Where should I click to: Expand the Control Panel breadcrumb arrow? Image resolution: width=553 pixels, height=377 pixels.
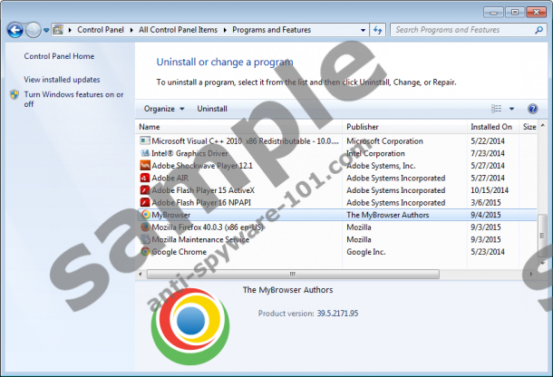tap(132, 30)
